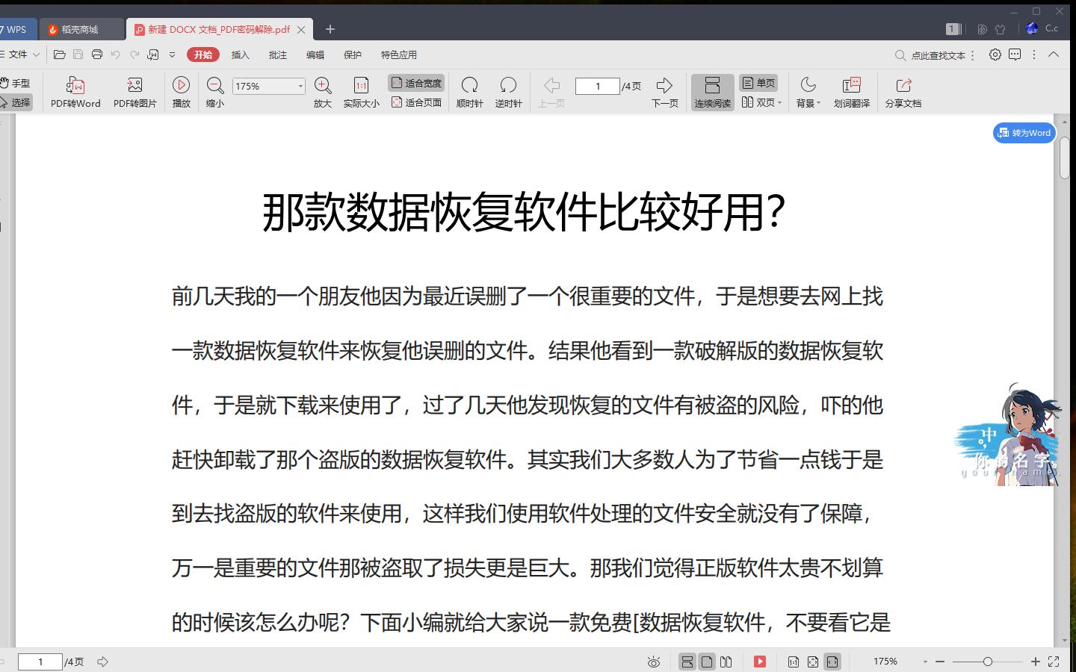The height and width of the screenshot is (672, 1076).
Task: Click the 转为Word floating button
Action: tap(1024, 133)
